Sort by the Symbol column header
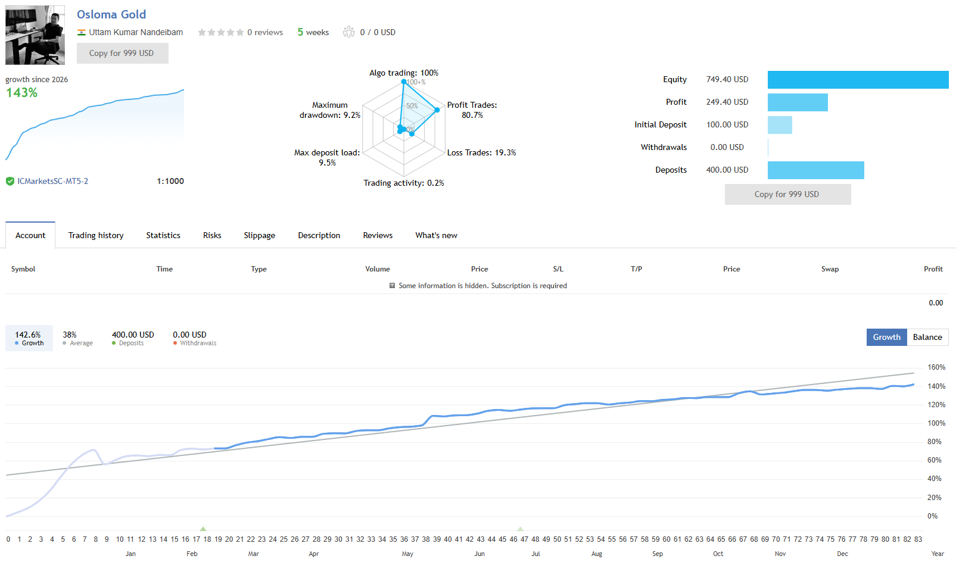 click(23, 269)
